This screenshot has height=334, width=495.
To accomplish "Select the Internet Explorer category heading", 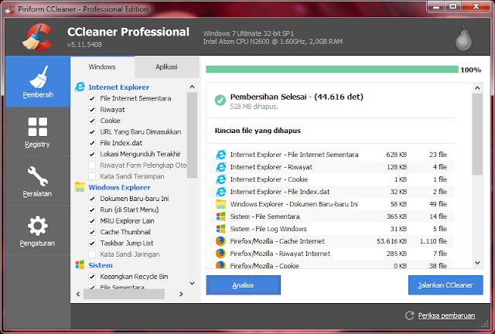I will click(x=118, y=87).
